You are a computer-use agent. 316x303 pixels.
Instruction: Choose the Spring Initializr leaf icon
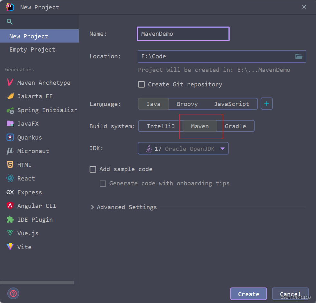(10, 110)
